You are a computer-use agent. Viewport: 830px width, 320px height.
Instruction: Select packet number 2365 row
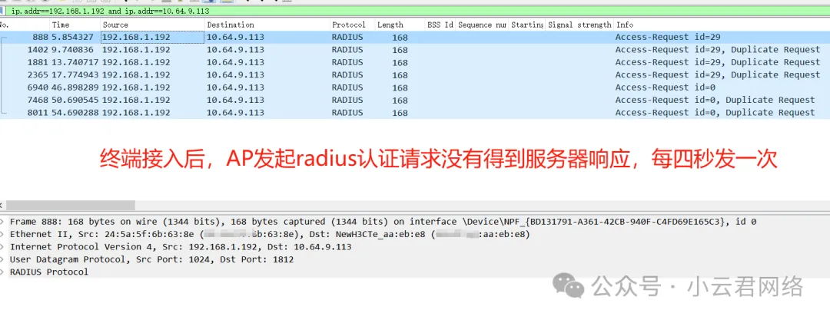pyautogui.click(x=307, y=75)
